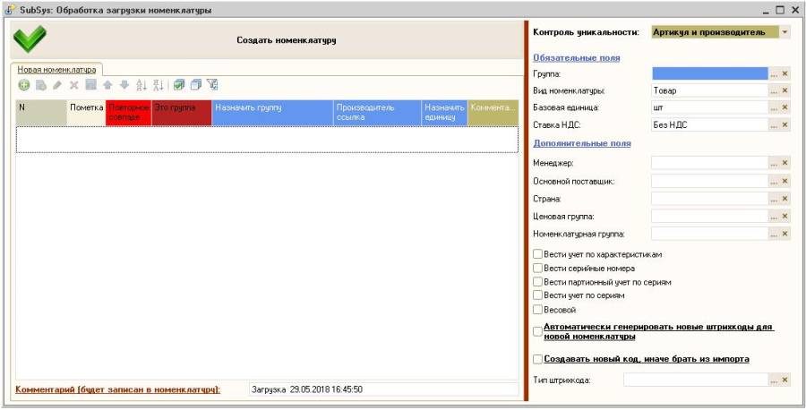Viewport: 806px width, 410px height.
Task: Click sort ascending icon in table toolbar
Action: [141, 84]
